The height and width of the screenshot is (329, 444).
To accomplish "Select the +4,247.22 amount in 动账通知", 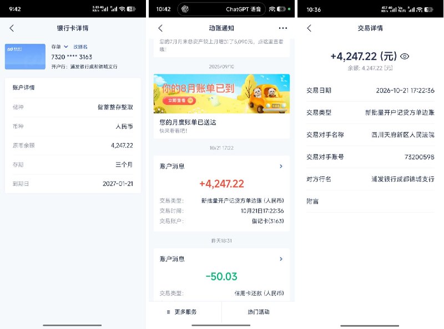I will (x=221, y=184).
